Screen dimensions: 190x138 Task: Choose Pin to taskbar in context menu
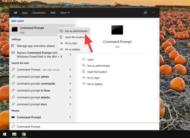tap(74, 49)
